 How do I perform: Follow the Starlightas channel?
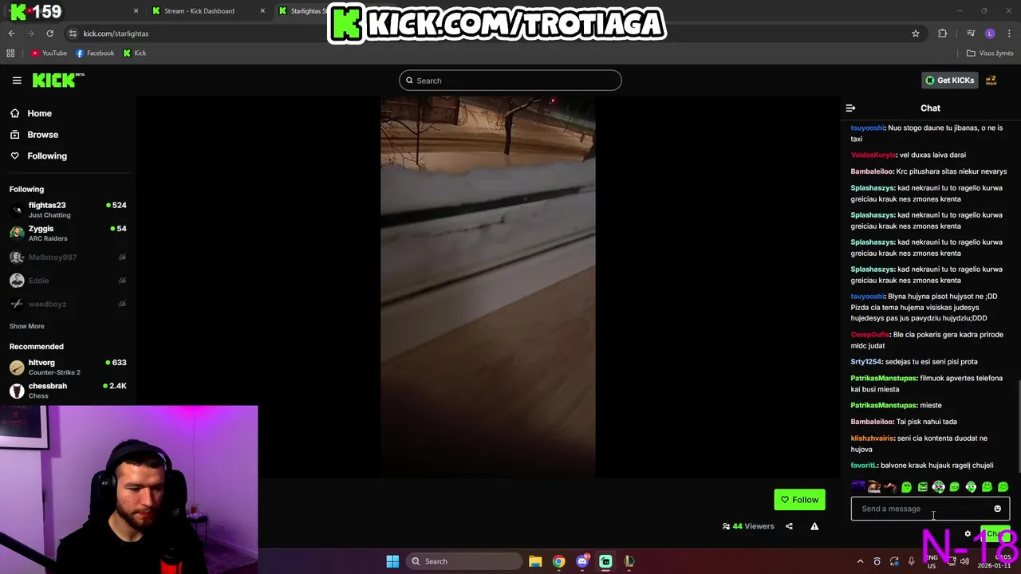coord(799,500)
